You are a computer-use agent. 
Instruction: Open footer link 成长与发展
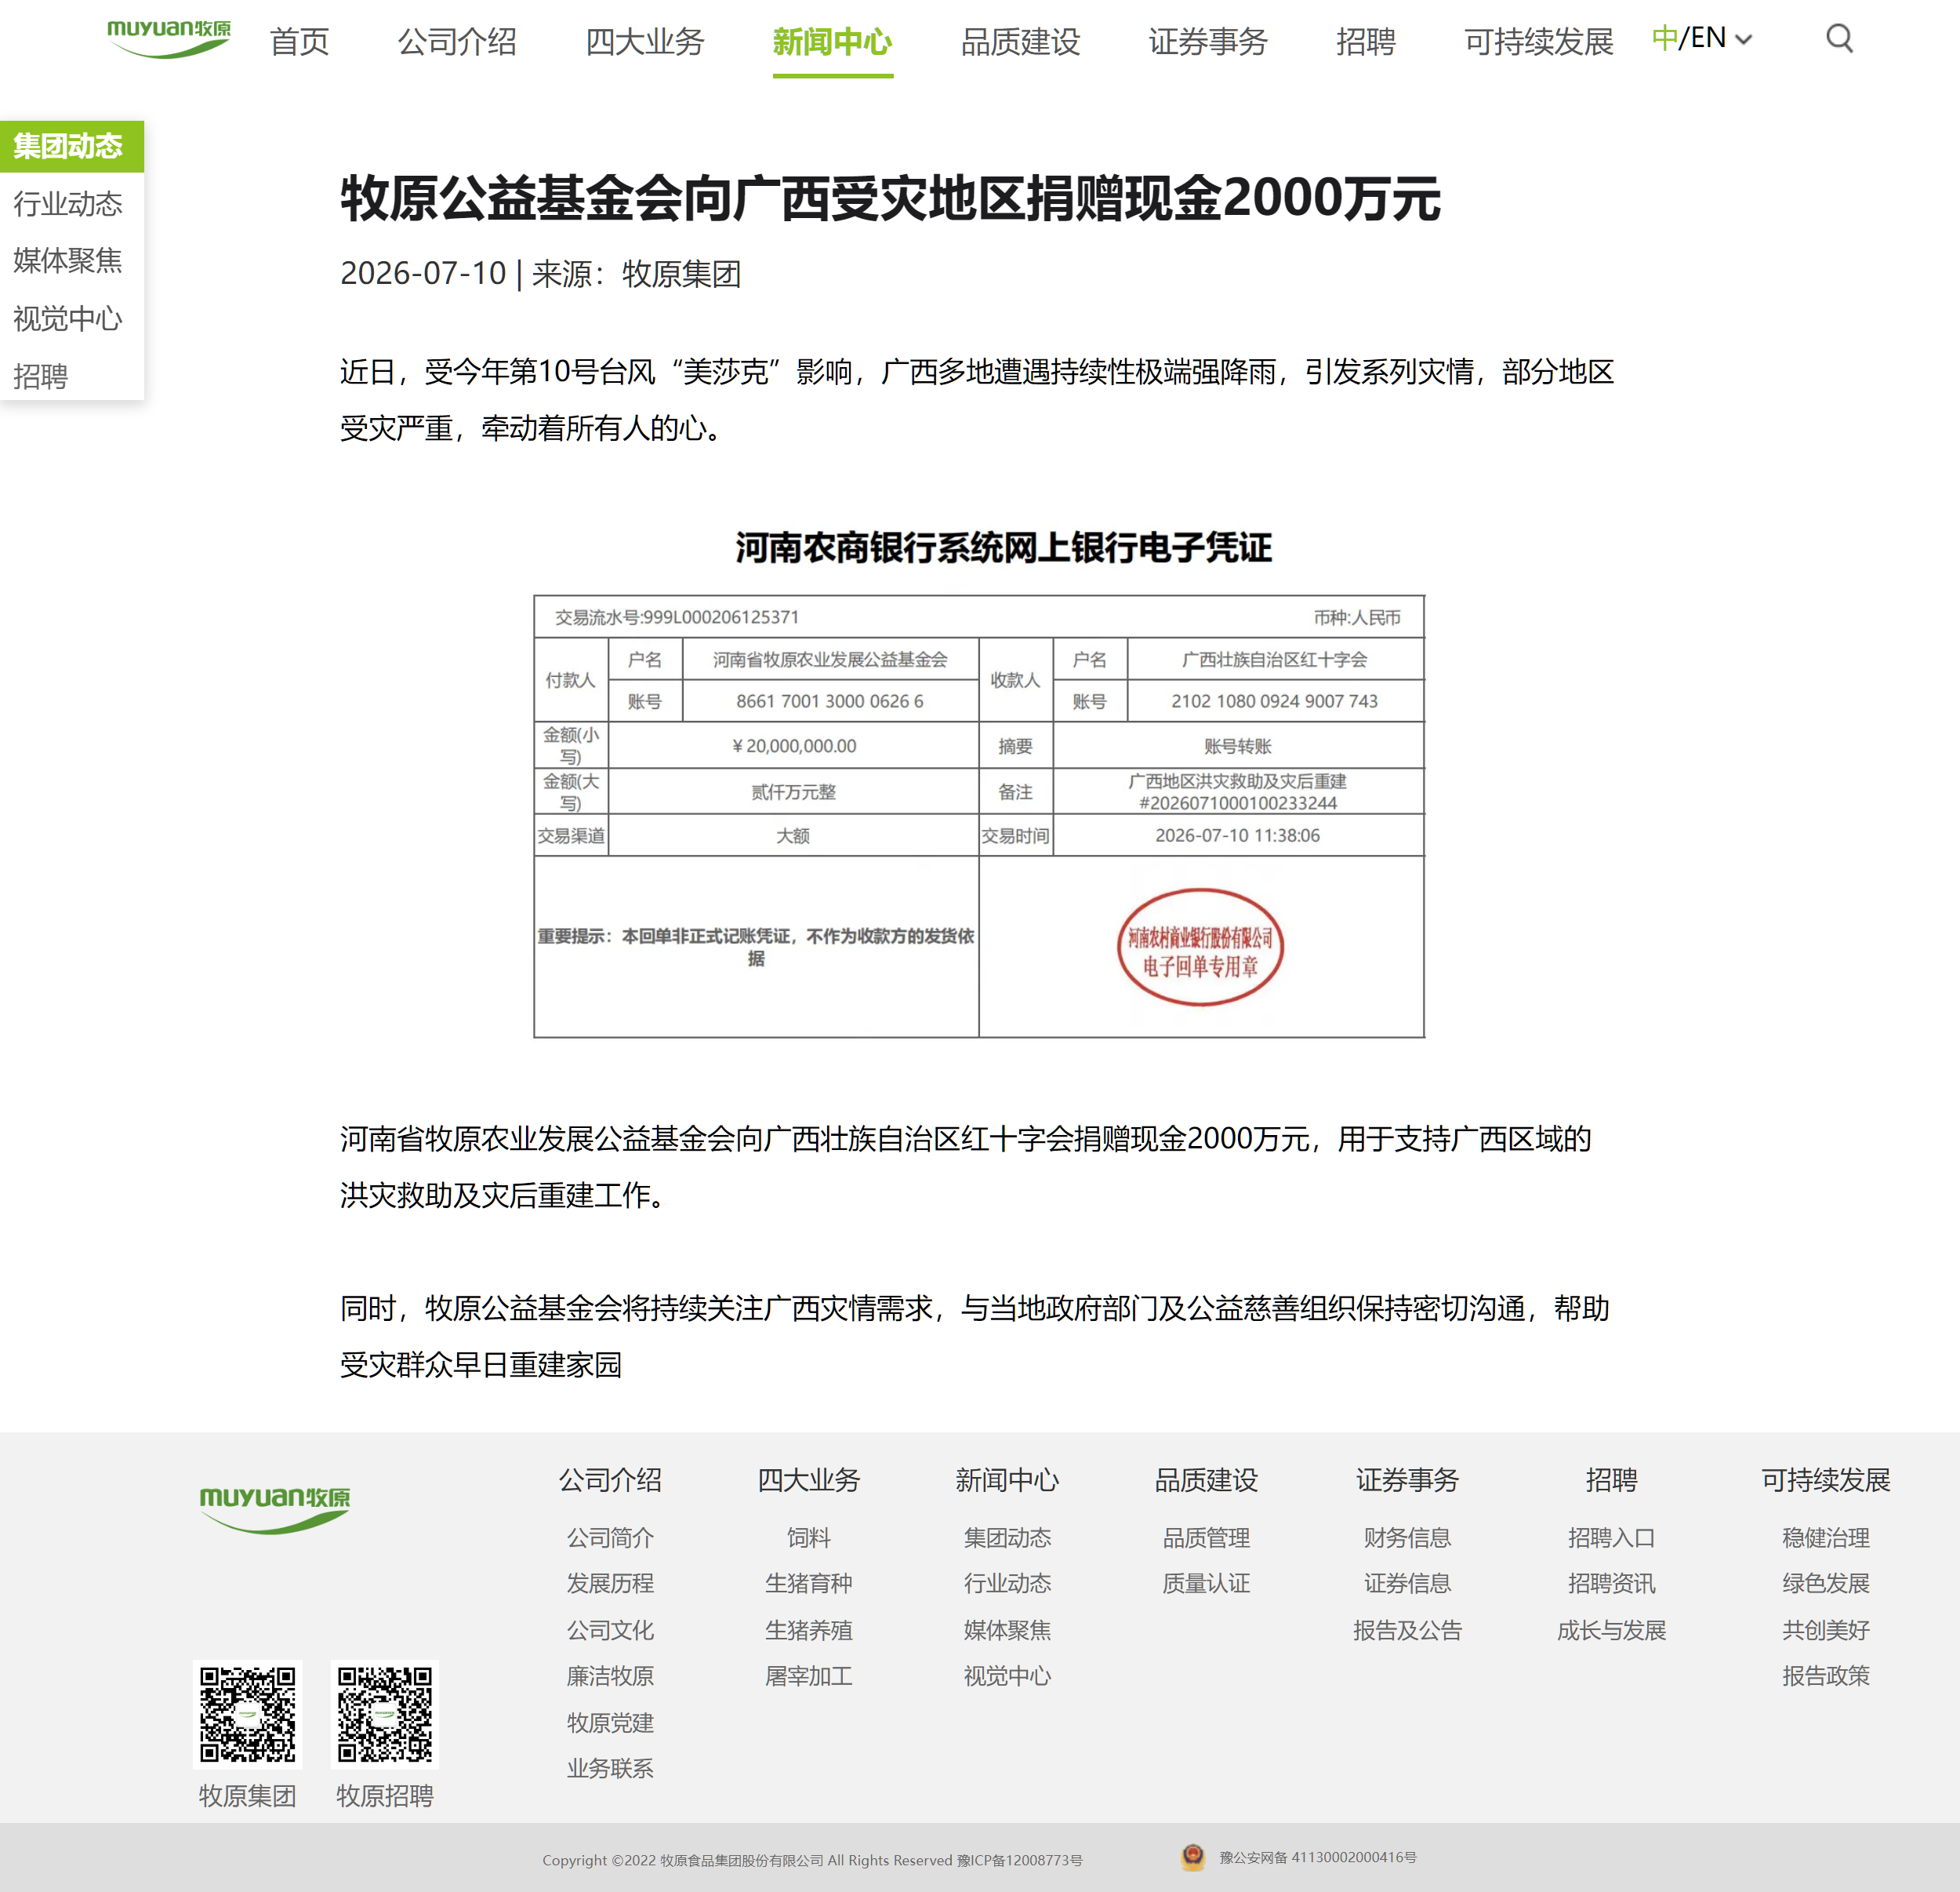pyautogui.click(x=1611, y=1630)
